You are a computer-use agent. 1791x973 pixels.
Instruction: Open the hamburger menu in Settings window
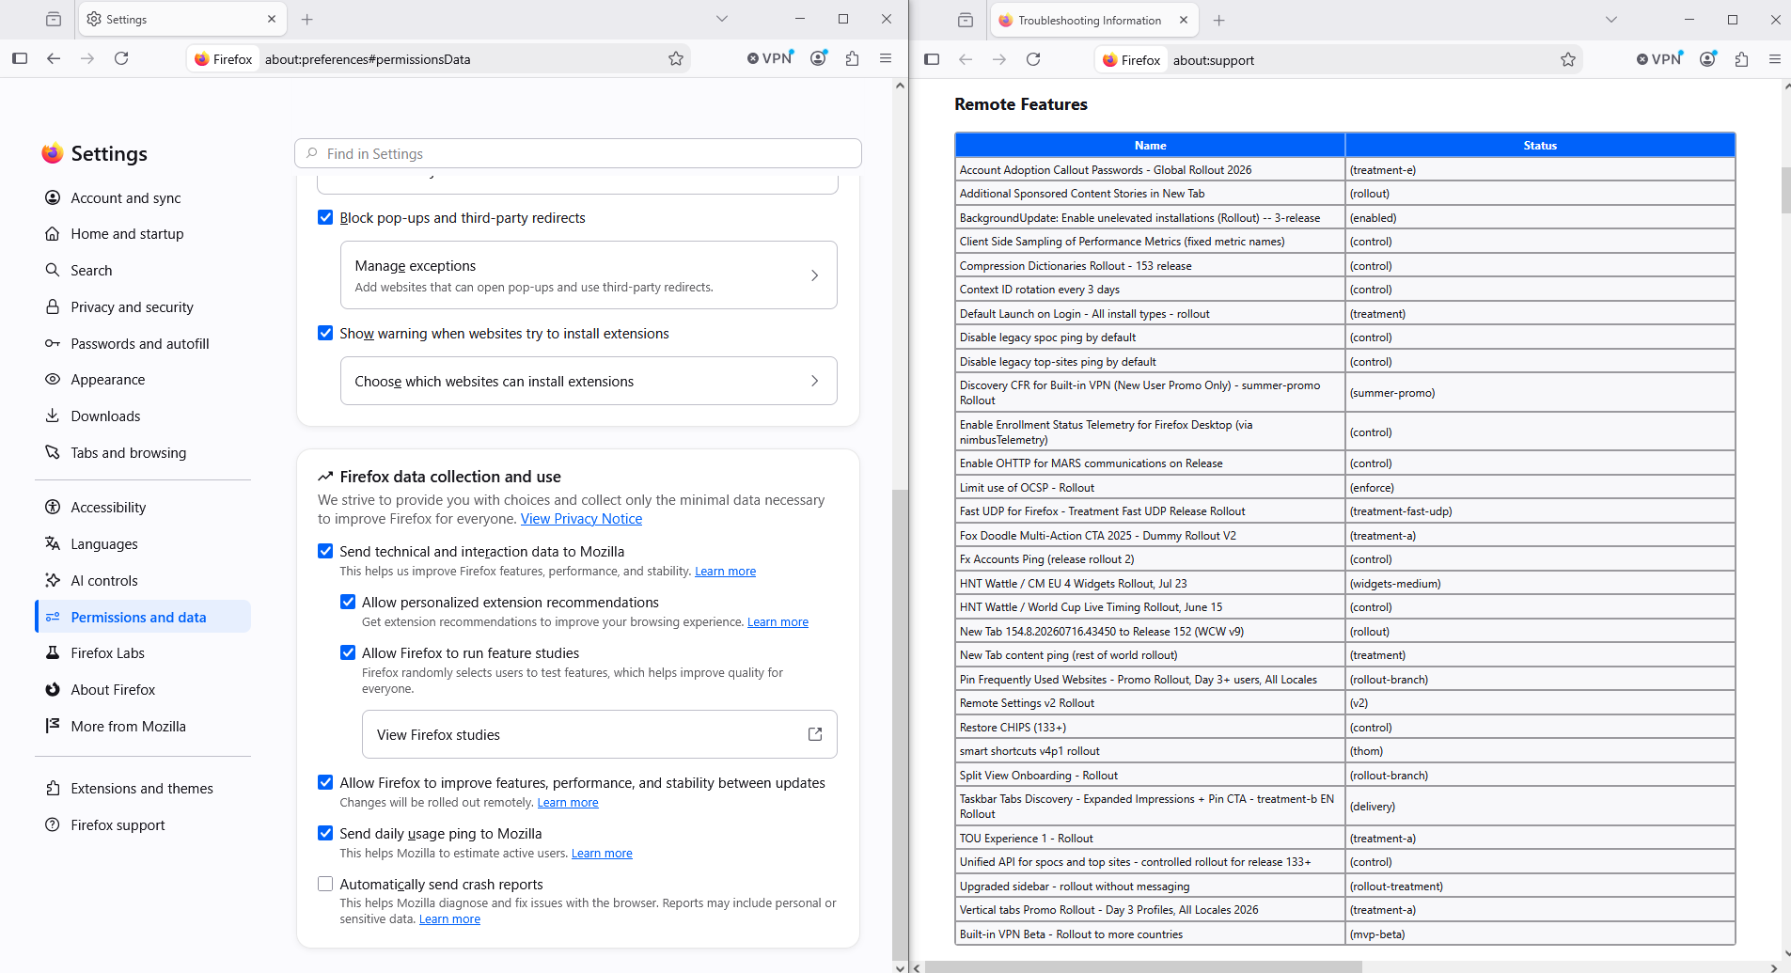pyautogui.click(x=886, y=58)
